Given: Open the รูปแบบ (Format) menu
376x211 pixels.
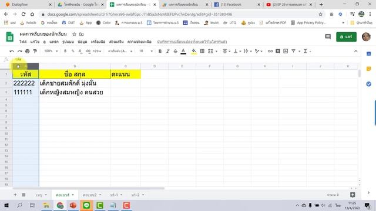Looking at the screenshot, I should point(68,42).
